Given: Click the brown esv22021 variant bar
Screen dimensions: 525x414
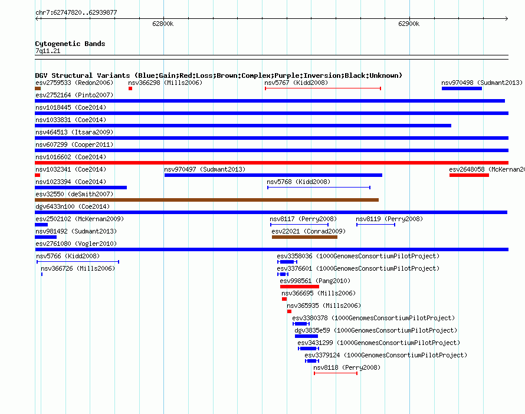Looking at the screenshot, I should [304, 237].
